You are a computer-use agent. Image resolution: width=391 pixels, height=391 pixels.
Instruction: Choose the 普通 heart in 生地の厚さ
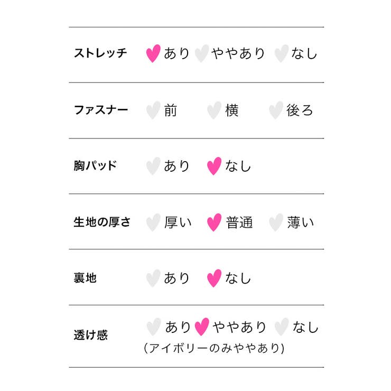point(214,222)
